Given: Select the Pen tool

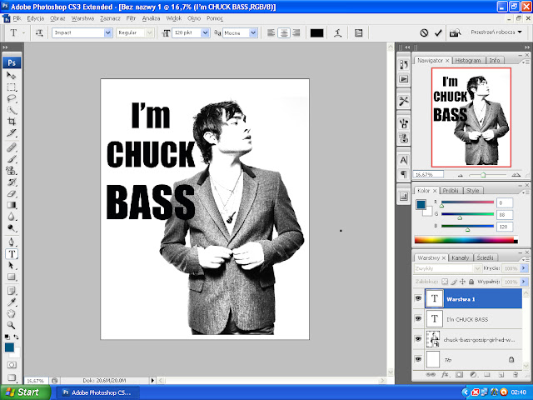Looking at the screenshot, I should coord(11,242).
